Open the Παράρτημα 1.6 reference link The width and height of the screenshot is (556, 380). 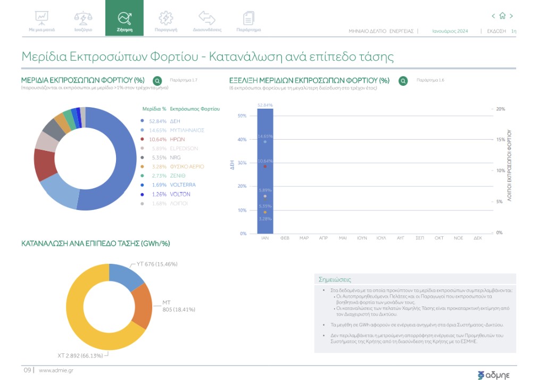(x=430, y=80)
